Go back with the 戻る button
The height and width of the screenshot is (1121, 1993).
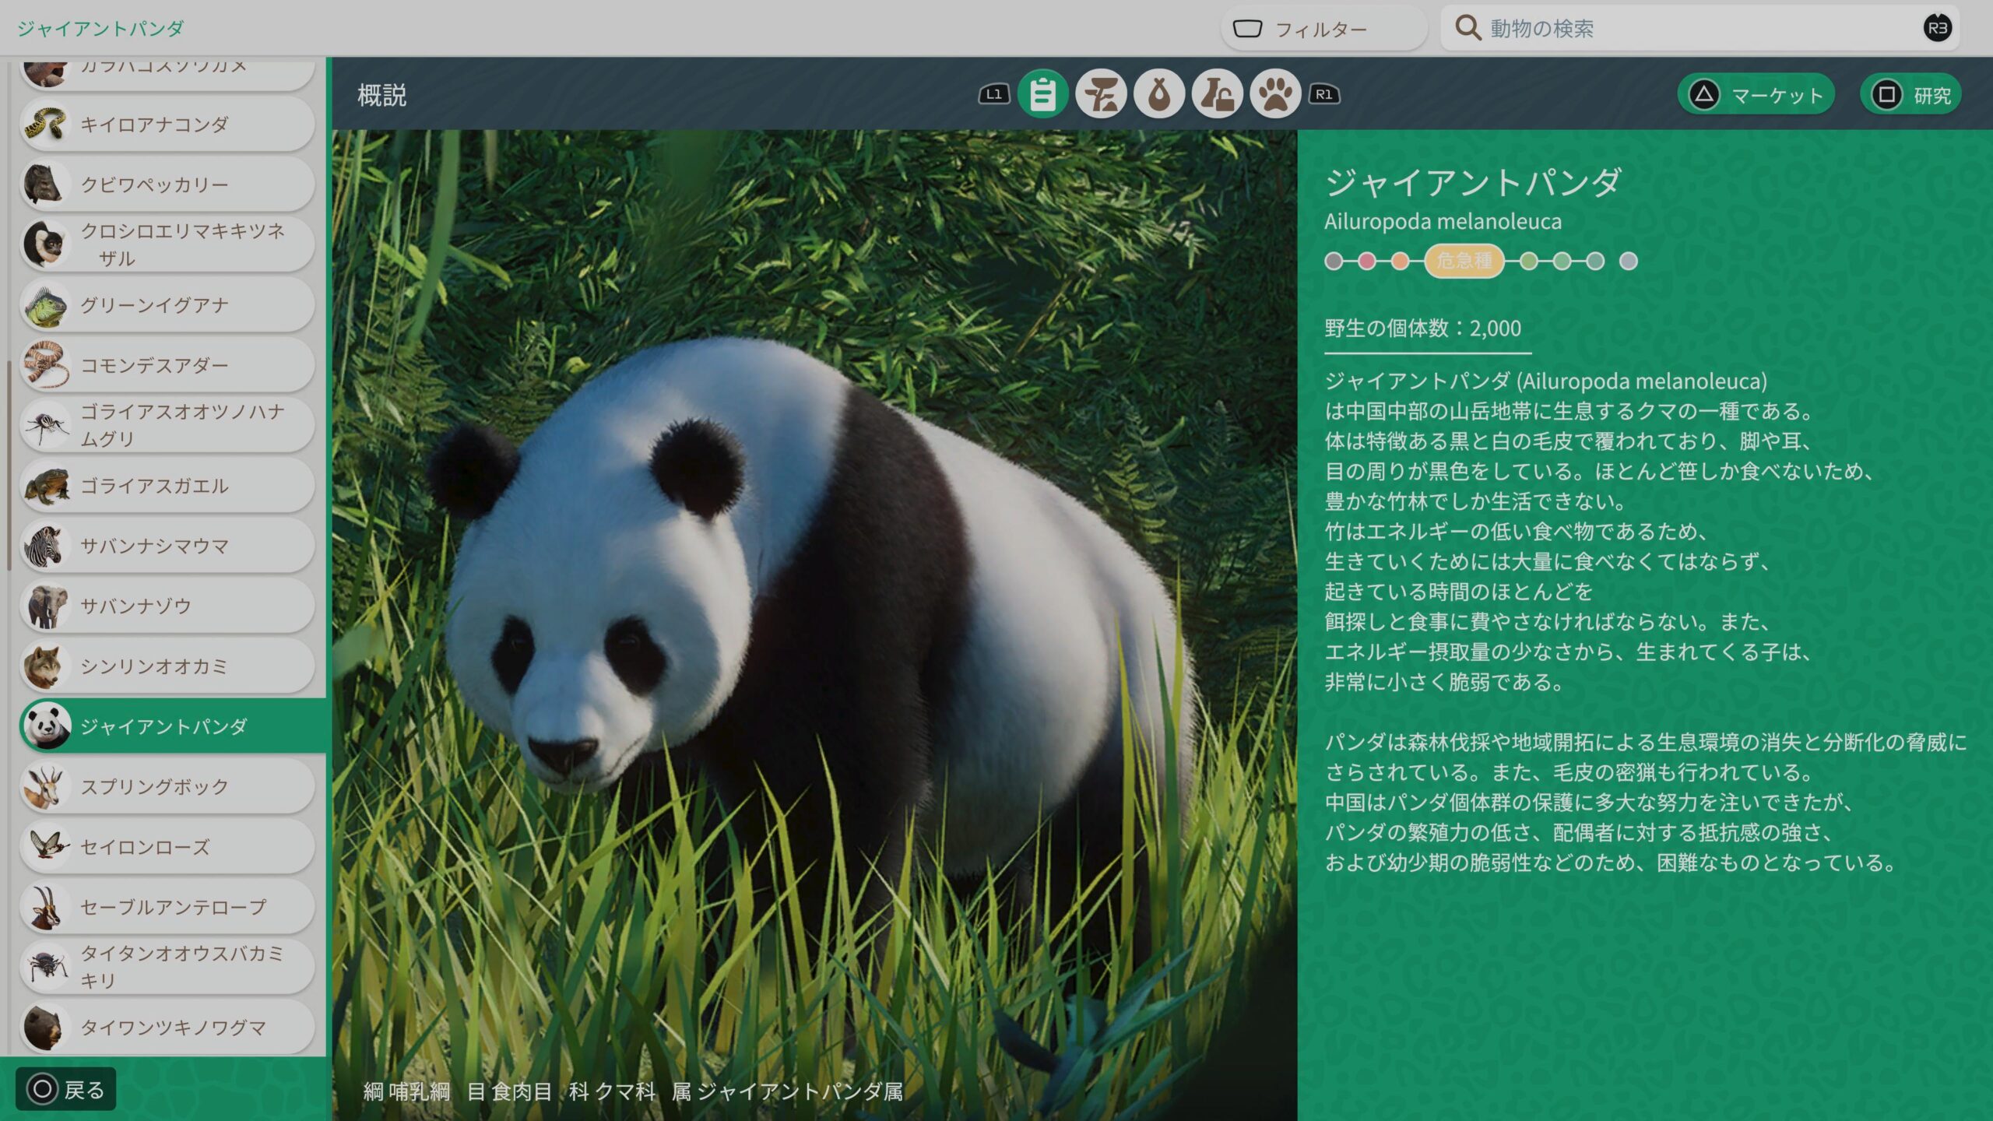coord(66,1089)
